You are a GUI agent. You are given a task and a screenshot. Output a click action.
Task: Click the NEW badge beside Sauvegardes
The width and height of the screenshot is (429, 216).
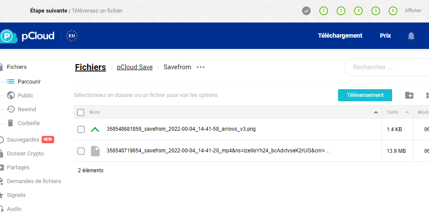[48, 139]
